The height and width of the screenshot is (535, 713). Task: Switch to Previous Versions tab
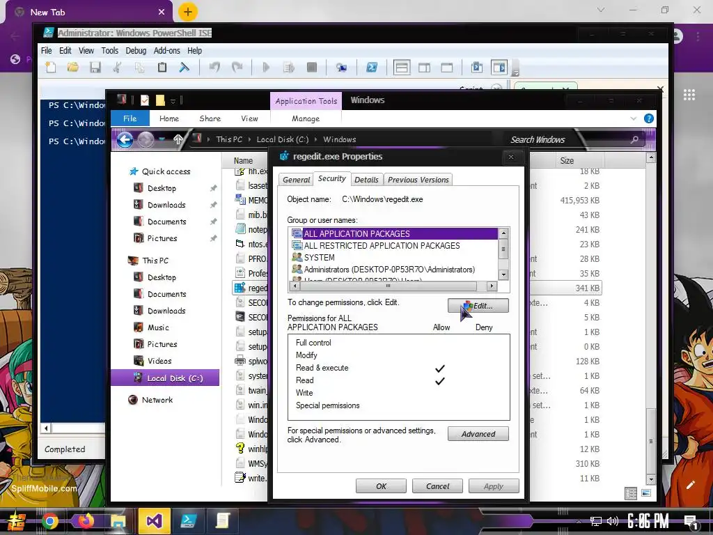[418, 180]
